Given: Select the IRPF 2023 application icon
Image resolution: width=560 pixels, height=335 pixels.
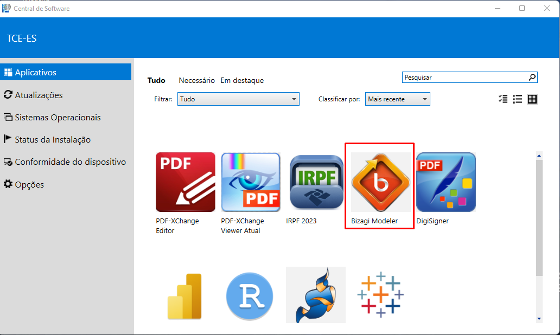Looking at the screenshot, I should (316, 182).
